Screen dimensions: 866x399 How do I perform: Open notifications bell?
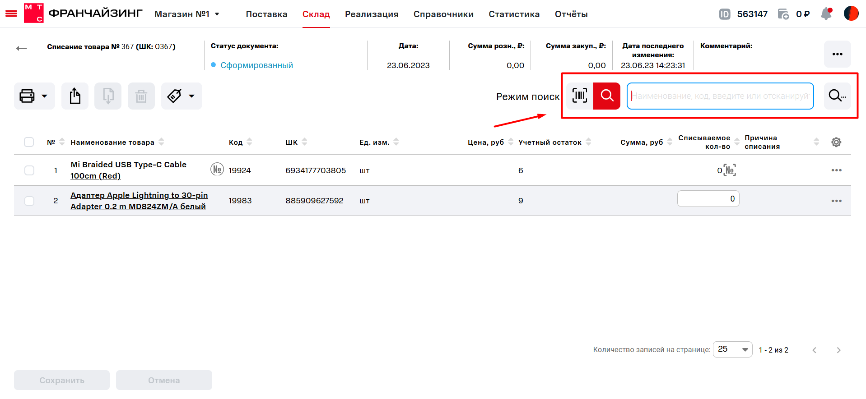point(826,14)
